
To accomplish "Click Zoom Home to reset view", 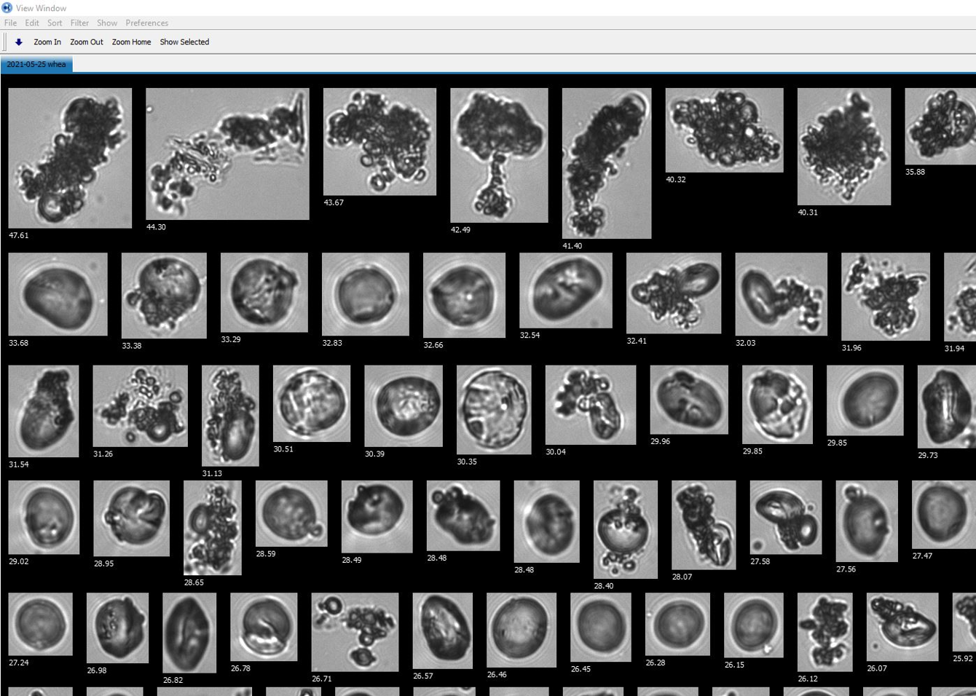I will point(131,42).
